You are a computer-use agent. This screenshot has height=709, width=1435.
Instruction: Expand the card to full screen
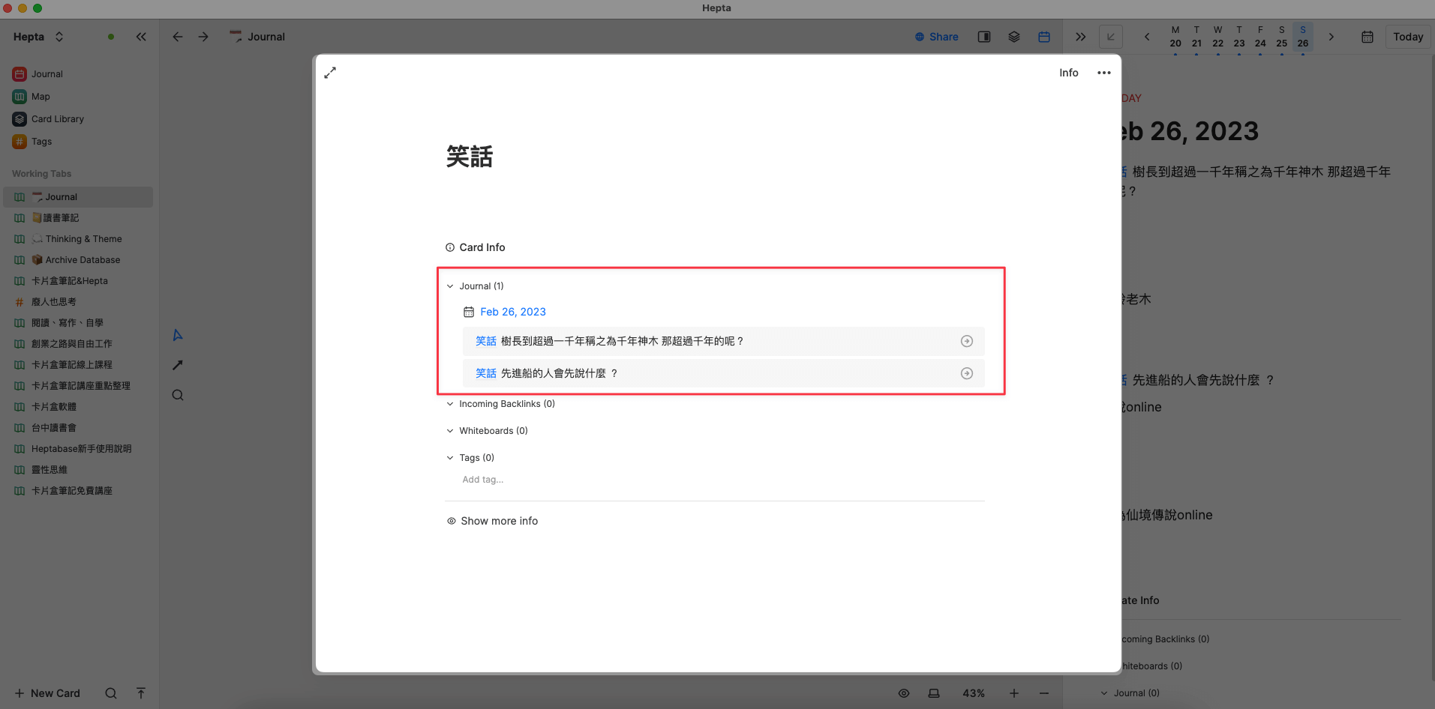330,73
